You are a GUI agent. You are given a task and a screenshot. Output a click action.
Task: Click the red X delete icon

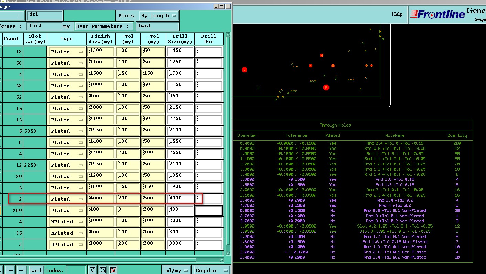(113, 270)
